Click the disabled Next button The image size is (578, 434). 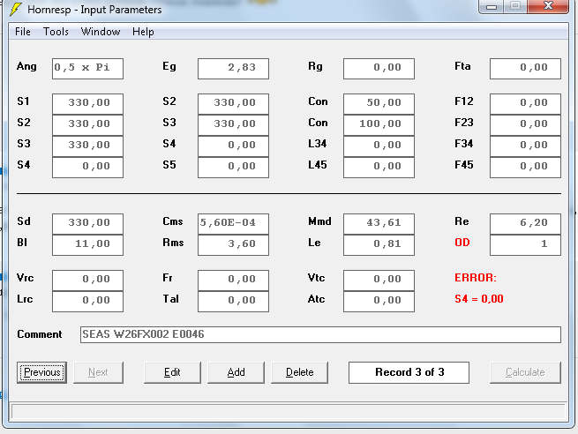point(98,372)
